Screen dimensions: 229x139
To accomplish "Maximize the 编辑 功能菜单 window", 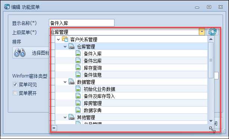I will pos(209,7).
